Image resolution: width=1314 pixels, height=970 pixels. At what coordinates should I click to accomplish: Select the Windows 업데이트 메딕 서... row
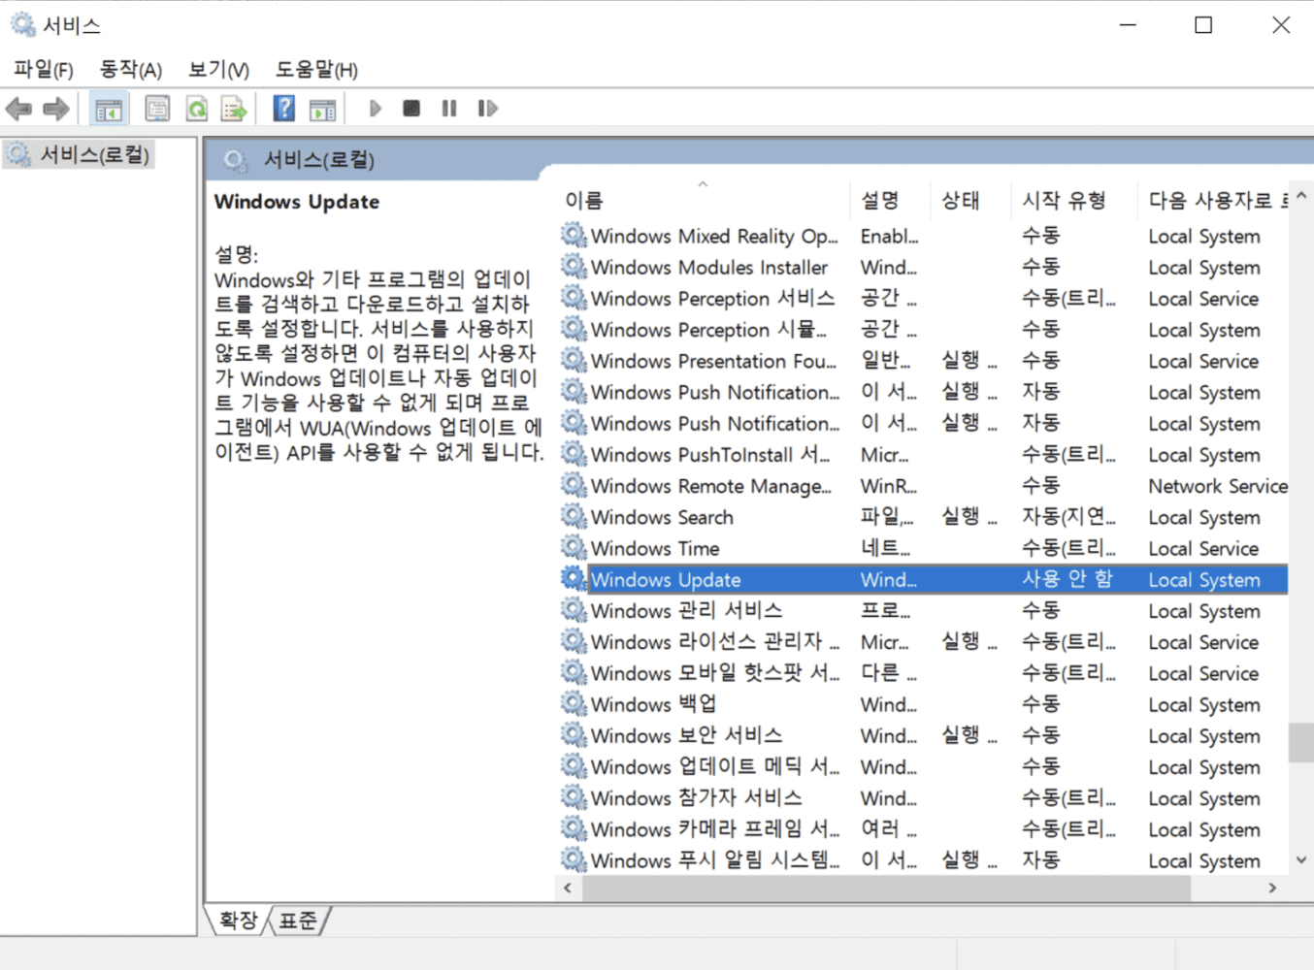click(923, 766)
